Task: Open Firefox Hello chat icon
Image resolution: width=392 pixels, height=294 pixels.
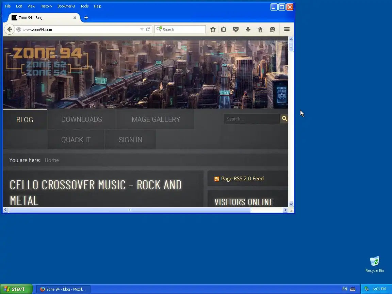Action: [273, 30]
